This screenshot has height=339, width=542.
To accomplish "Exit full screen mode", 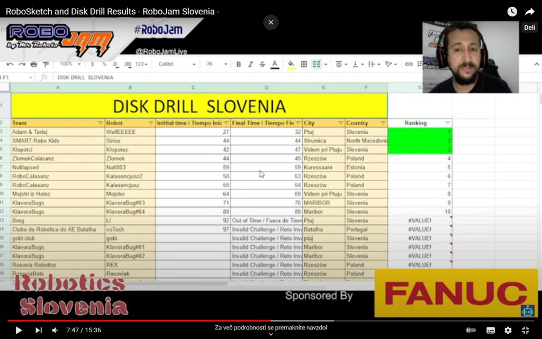I will pos(526,331).
